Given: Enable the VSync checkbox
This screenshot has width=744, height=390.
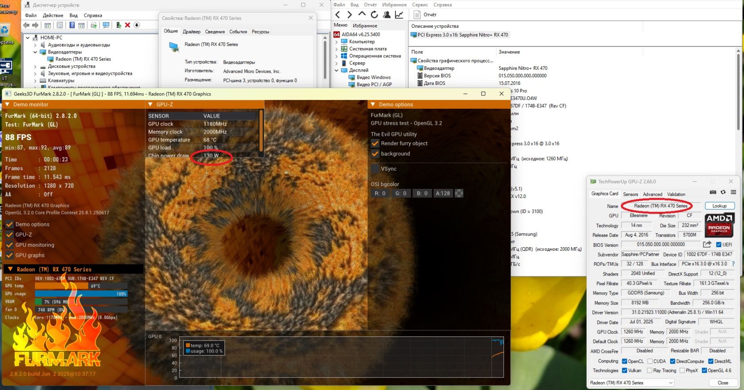Looking at the screenshot, I should coord(375,169).
